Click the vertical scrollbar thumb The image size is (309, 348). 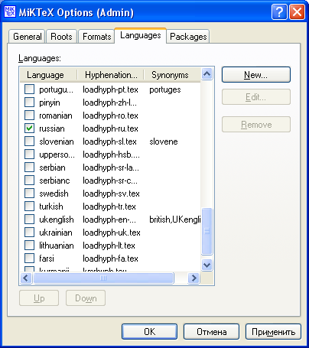tap(207, 231)
